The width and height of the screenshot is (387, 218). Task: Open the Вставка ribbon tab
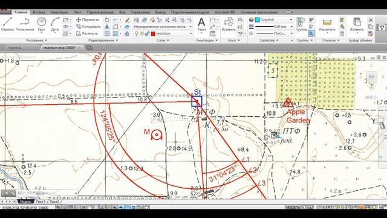pos(39,12)
